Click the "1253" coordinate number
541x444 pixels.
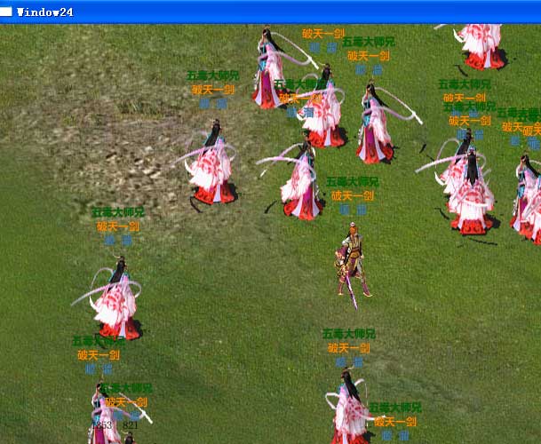tap(102, 425)
